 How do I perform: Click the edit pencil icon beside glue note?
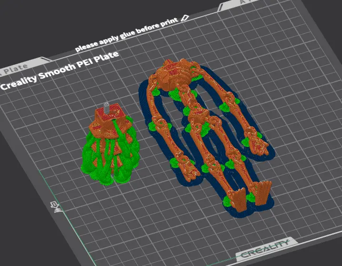pyautogui.click(x=184, y=18)
